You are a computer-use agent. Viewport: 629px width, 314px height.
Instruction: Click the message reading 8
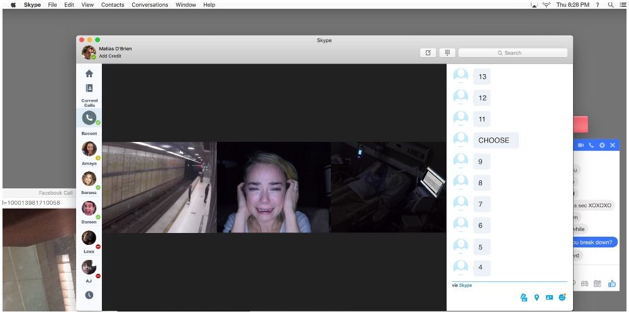(x=481, y=183)
